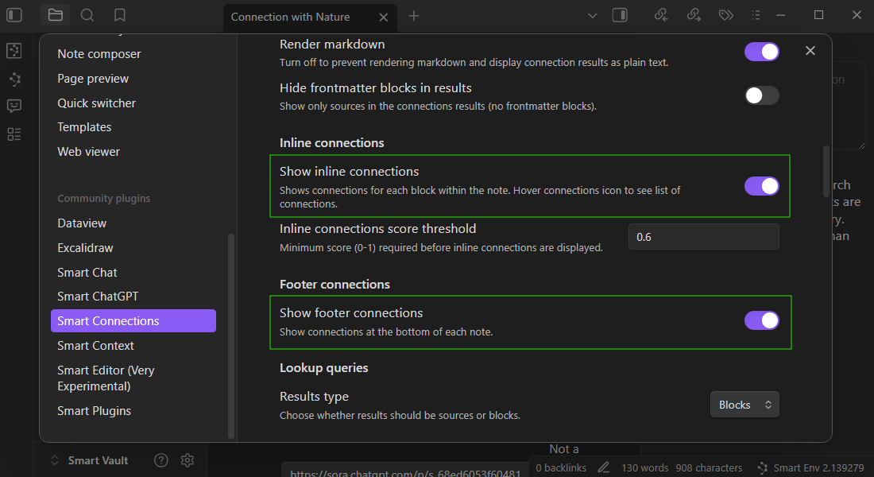Screen dimensions: 874x477
Task: Toggle the left sidebar icon
Action: (14, 15)
